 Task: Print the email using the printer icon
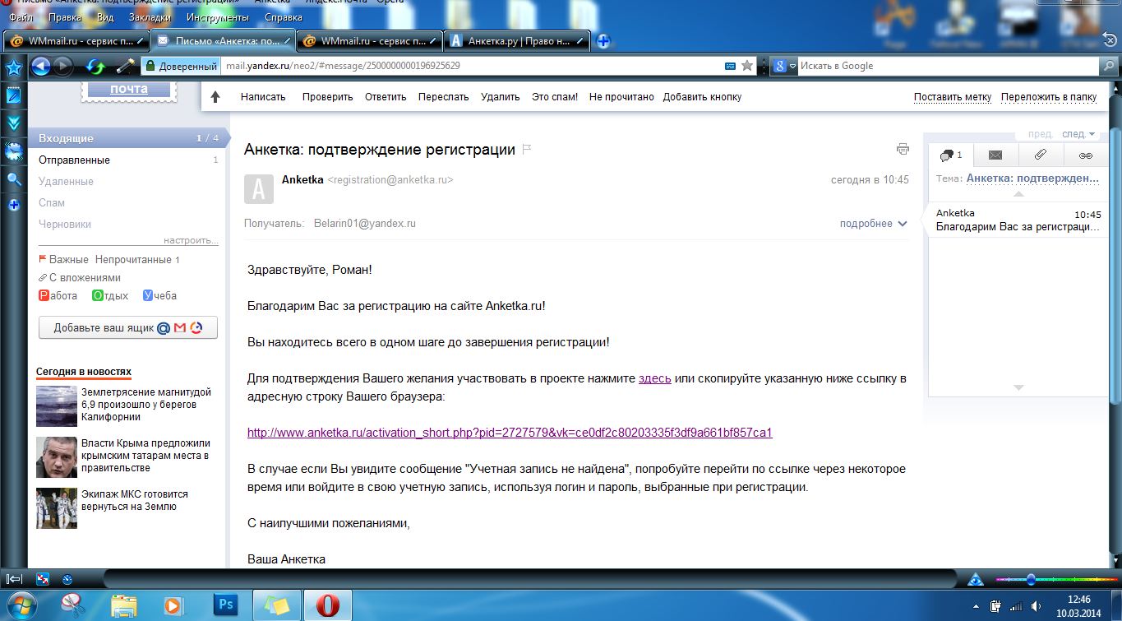[903, 149]
